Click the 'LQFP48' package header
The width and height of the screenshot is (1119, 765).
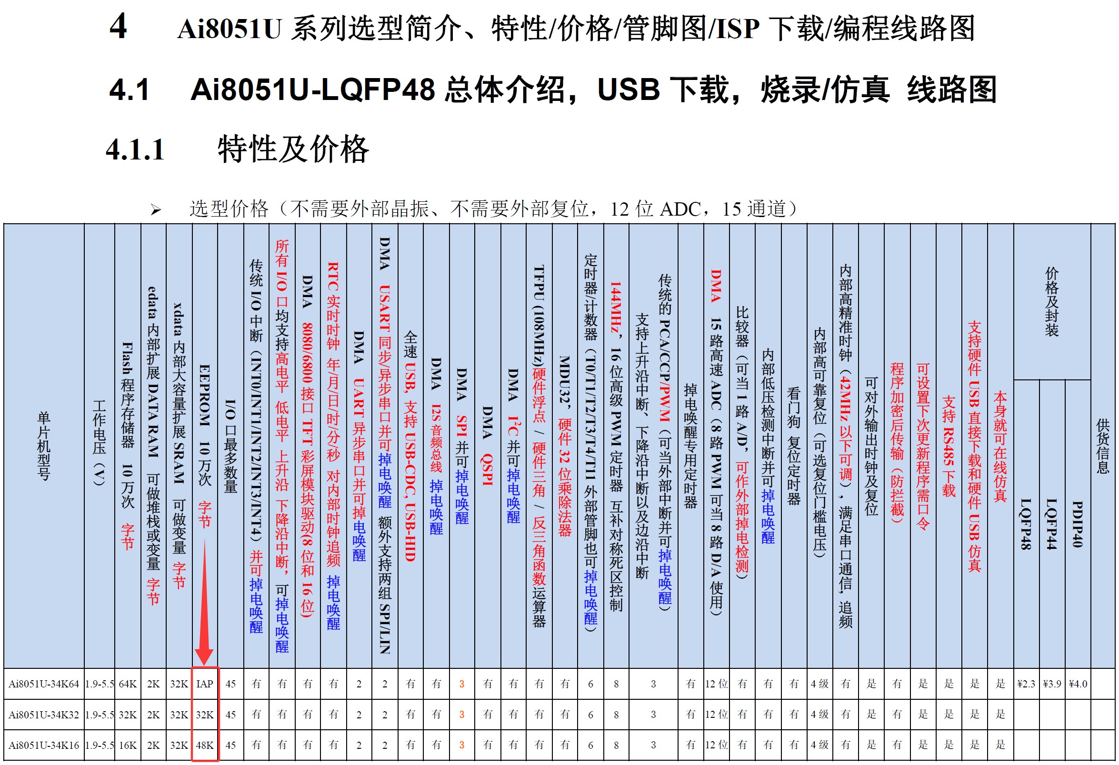click(x=1026, y=524)
